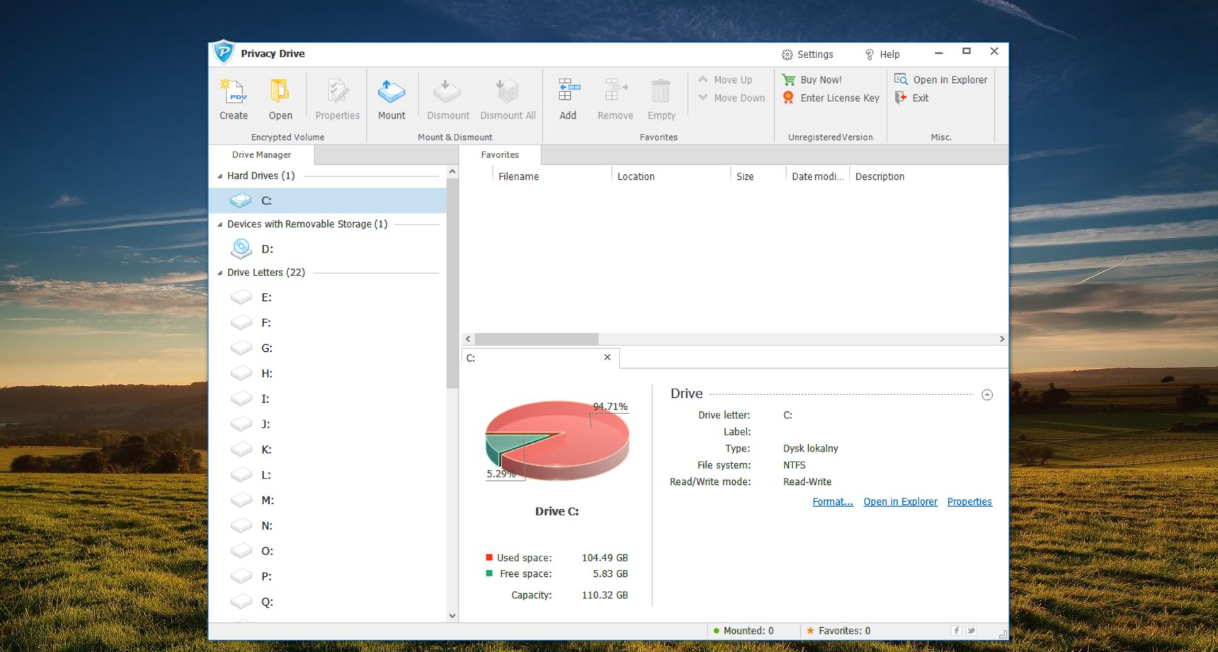Collapse Devices with Removable Storage group
Image resolution: width=1218 pixels, height=652 pixels.
(220, 224)
